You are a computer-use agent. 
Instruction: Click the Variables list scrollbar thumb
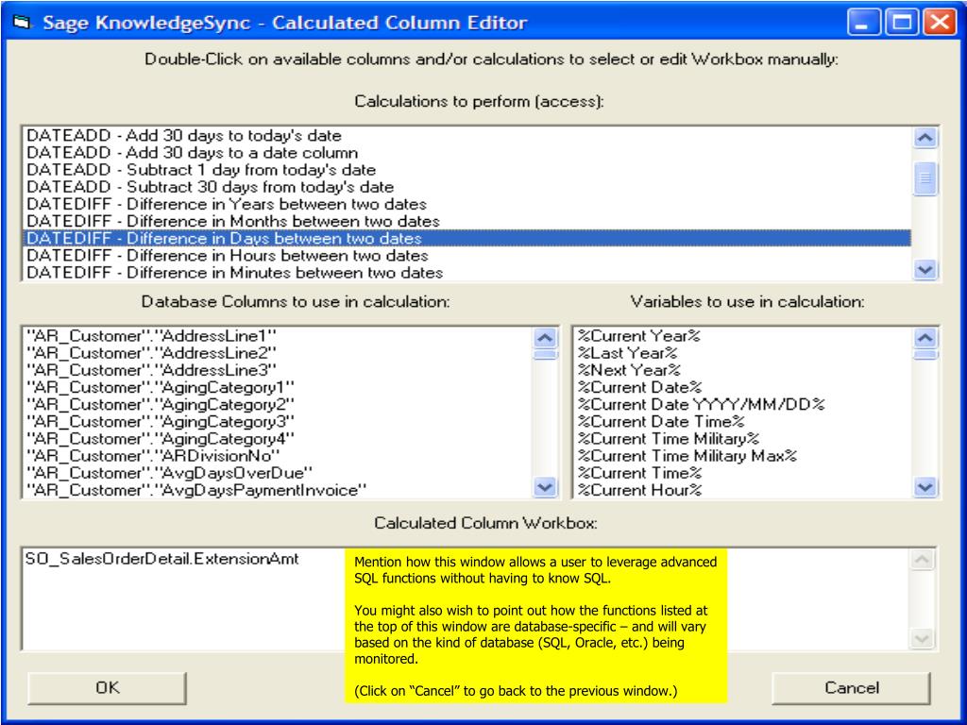pos(925,355)
